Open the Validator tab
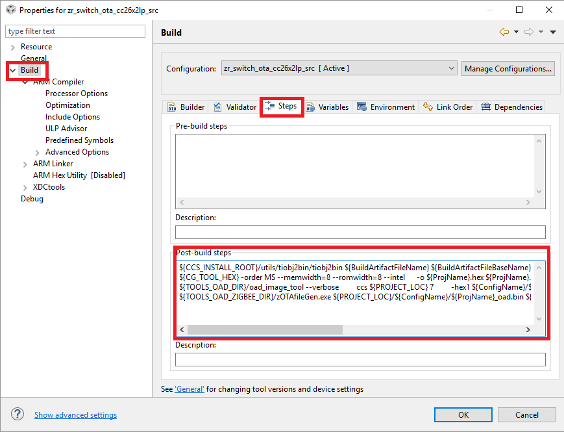Image resolution: width=564 pixels, height=432 pixels. [x=235, y=107]
